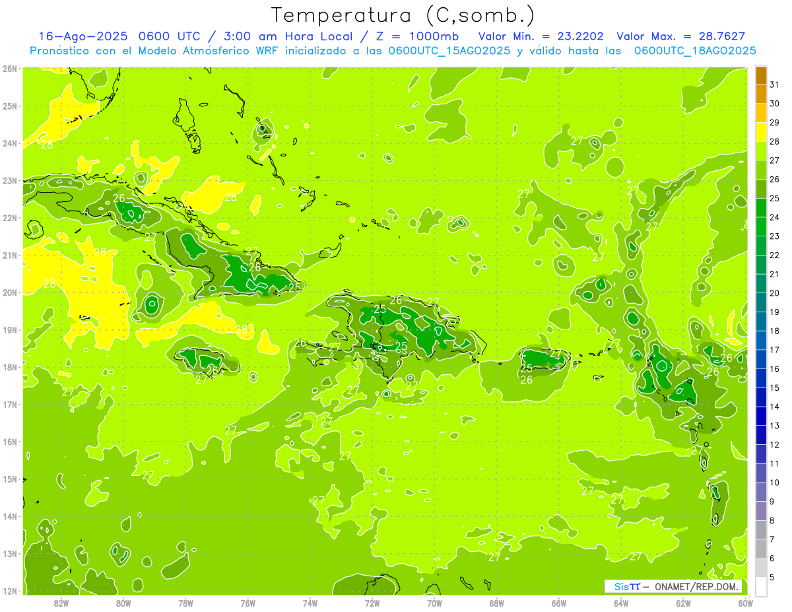
Task: Click the '14N' latitude axis label
Action: [9, 516]
